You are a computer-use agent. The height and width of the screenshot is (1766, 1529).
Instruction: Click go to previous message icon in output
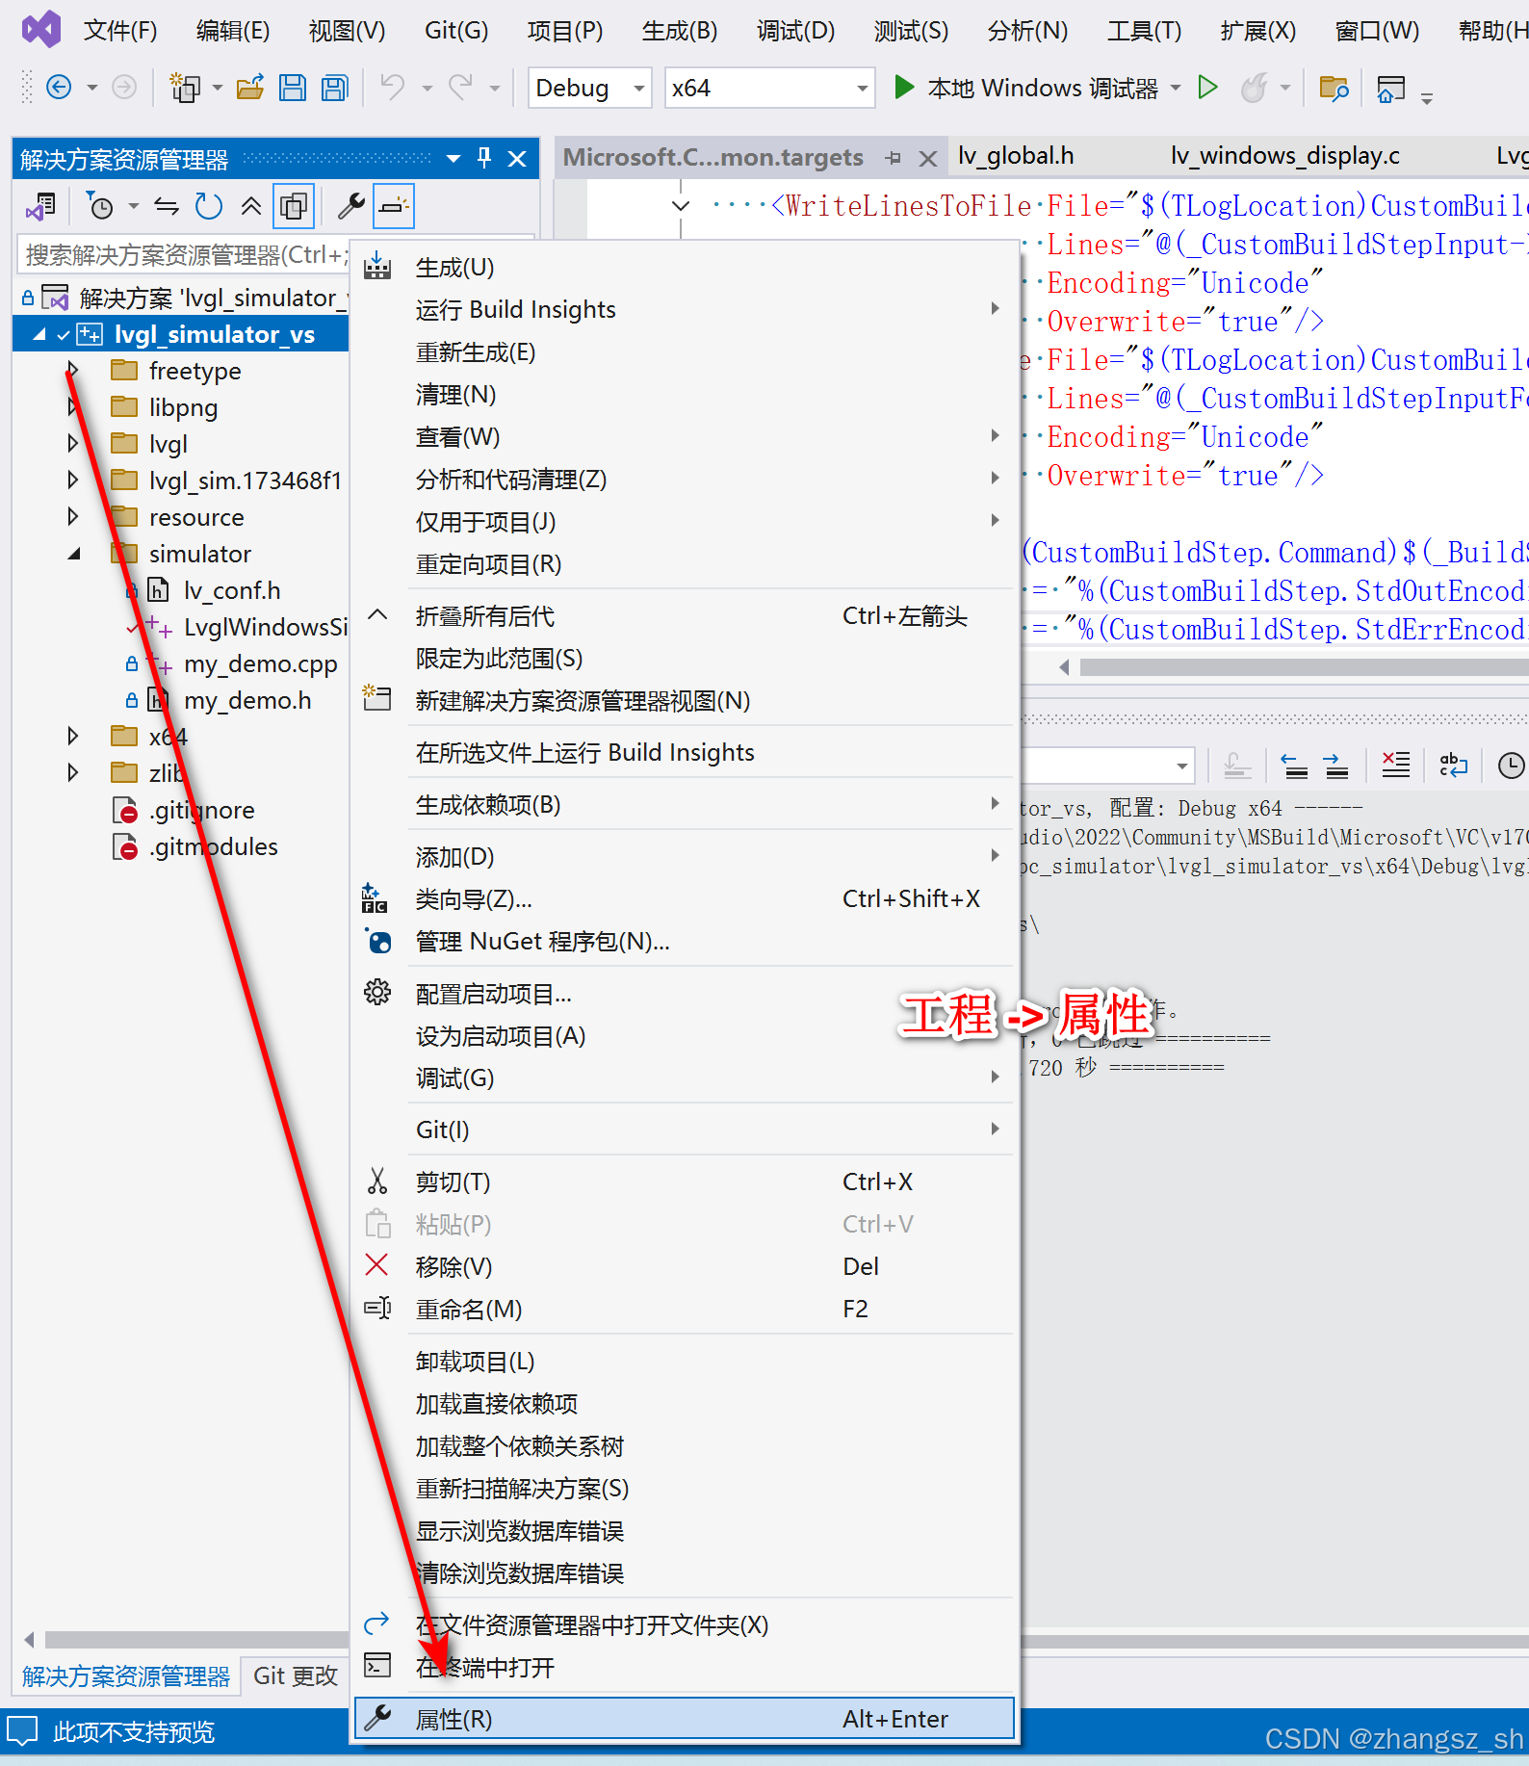tap(1295, 766)
